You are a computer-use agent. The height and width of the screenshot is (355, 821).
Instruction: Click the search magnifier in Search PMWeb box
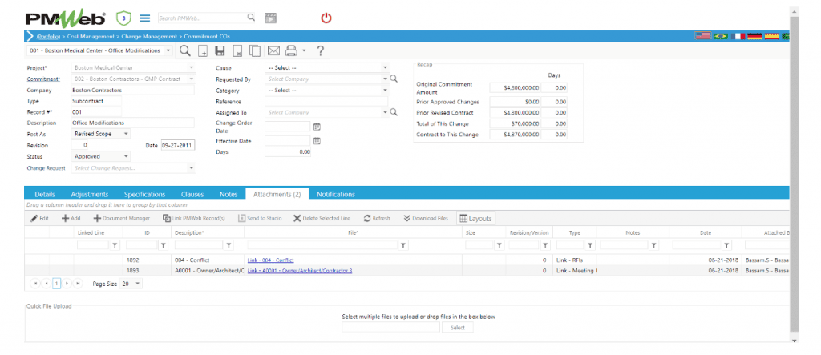pyautogui.click(x=251, y=18)
